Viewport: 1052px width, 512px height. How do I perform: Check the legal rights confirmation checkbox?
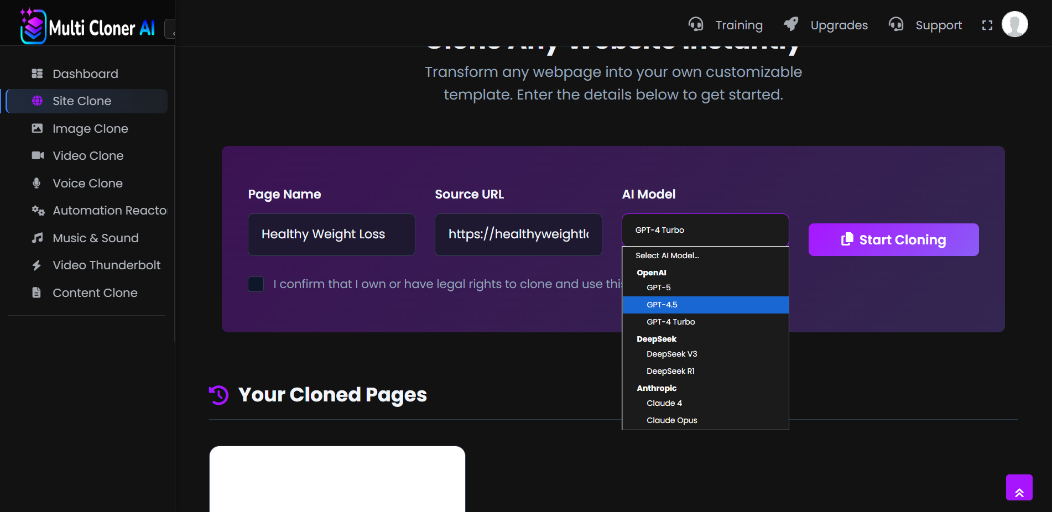pyautogui.click(x=256, y=284)
